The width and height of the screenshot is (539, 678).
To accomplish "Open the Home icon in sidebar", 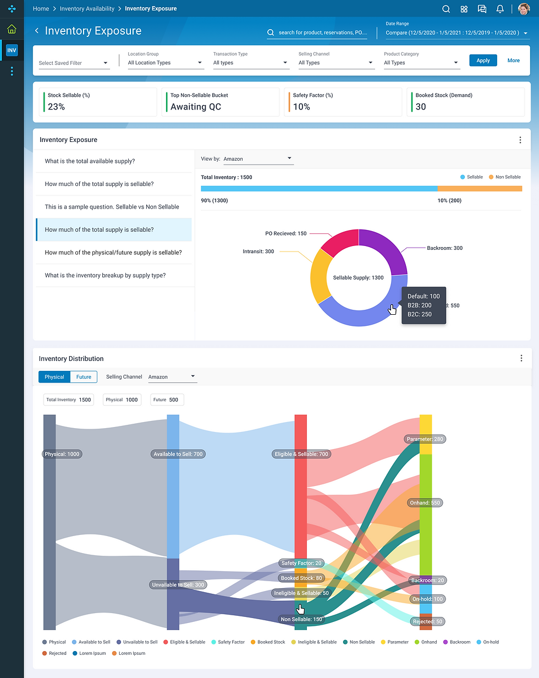I will coord(12,29).
